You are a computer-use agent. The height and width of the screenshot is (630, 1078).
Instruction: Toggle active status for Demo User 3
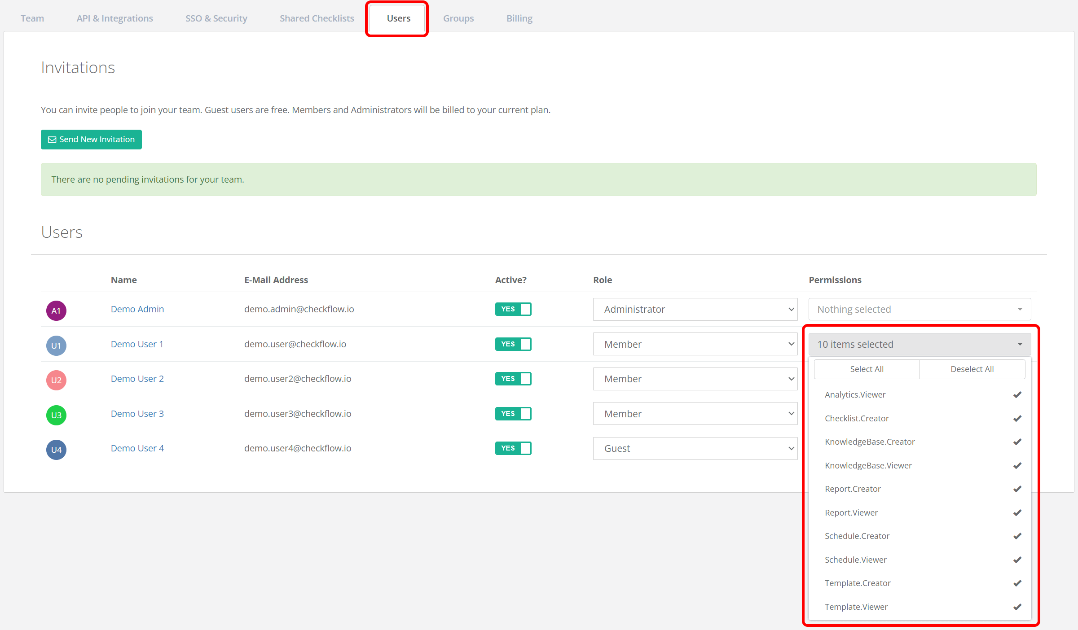[514, 413]
